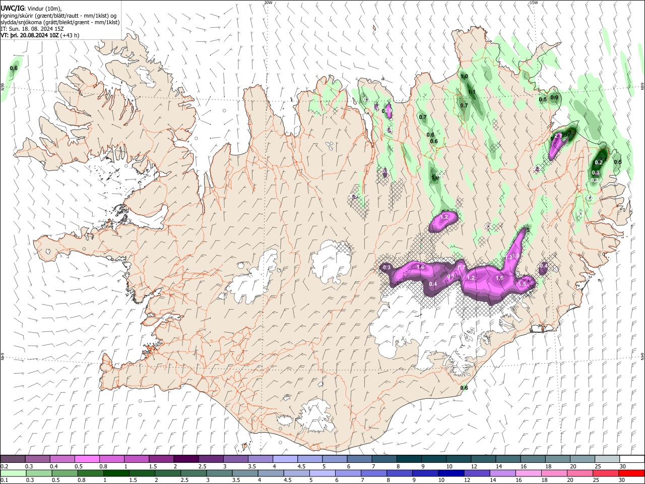Pick the darkest purple 2 swatch in the upper legend

(185, 459)
